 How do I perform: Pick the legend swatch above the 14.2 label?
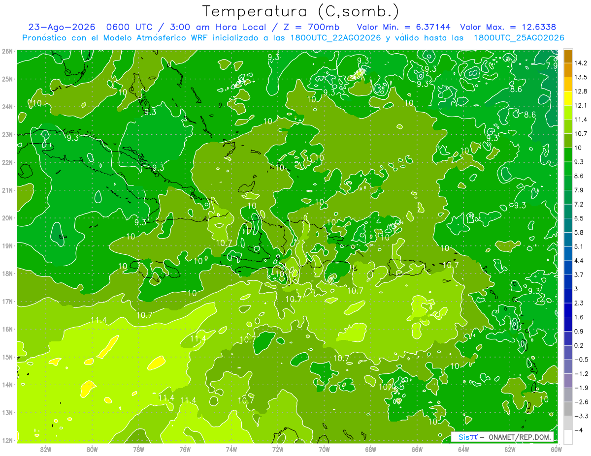568,56
